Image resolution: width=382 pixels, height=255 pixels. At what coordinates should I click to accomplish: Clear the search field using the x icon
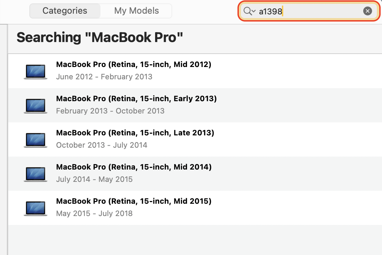pos(367,11)
